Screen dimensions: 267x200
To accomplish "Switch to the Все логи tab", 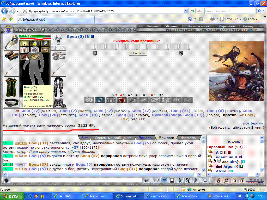I will [x=145, y=138].
